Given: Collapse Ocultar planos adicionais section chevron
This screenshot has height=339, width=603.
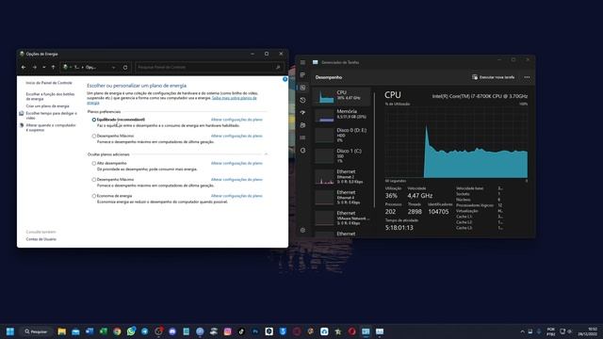Looking at the screenshot, I should (x=266, y=154).
